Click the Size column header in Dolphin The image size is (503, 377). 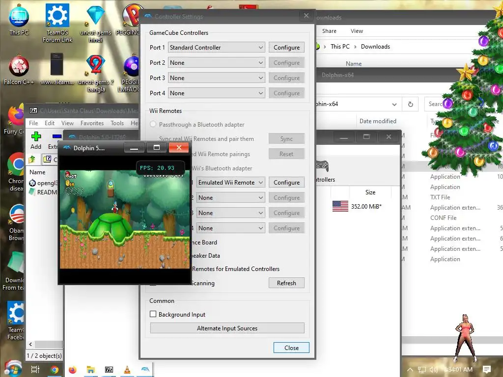coord(370,192)
